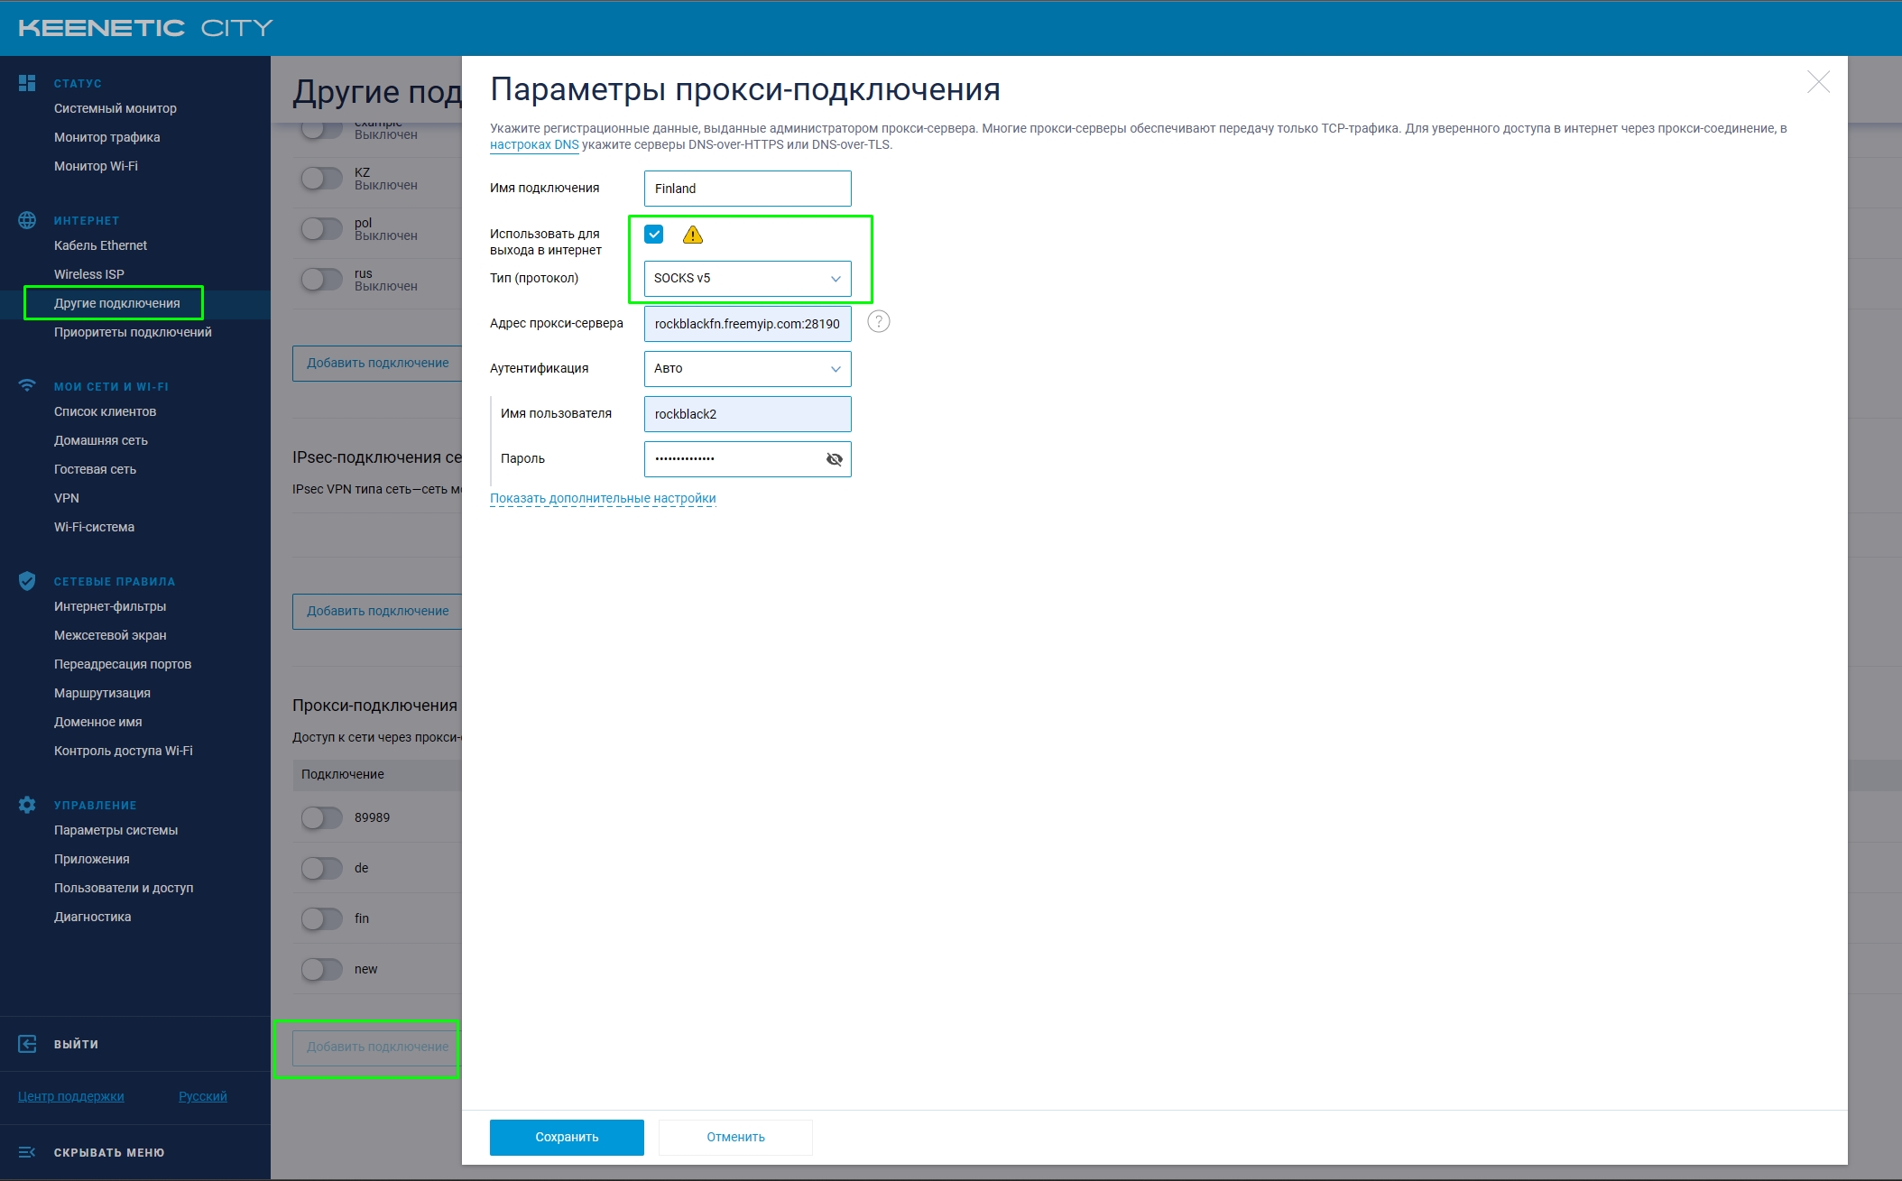This screenshot has height=1181, width=1902.
Task: Click the Internet globe icon in sidebar
Action: coord(27,220)
